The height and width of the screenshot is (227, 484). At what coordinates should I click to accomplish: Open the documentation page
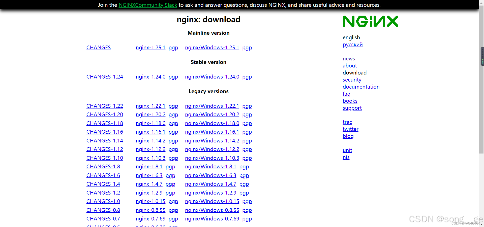[x=361, y=87]
